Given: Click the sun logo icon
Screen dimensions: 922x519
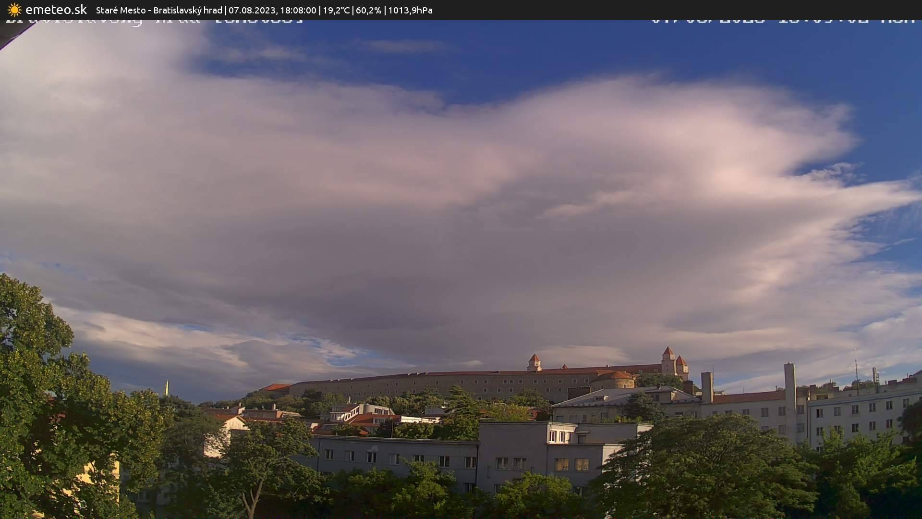Looking at the screenshot, I should (14, 10).
